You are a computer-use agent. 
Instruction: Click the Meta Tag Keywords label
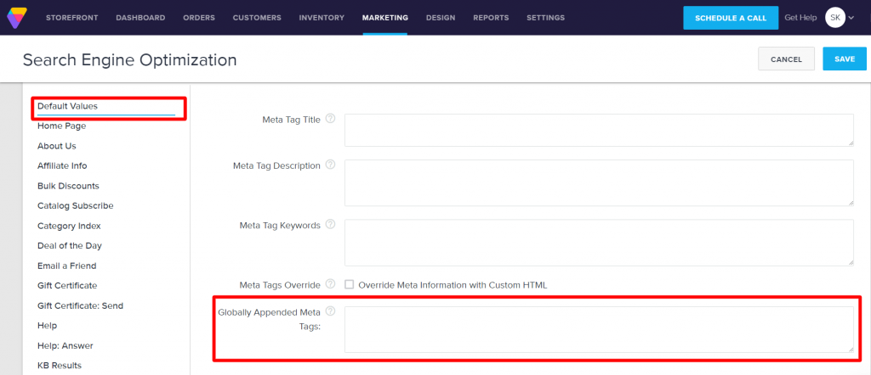(x=280, y=226)
